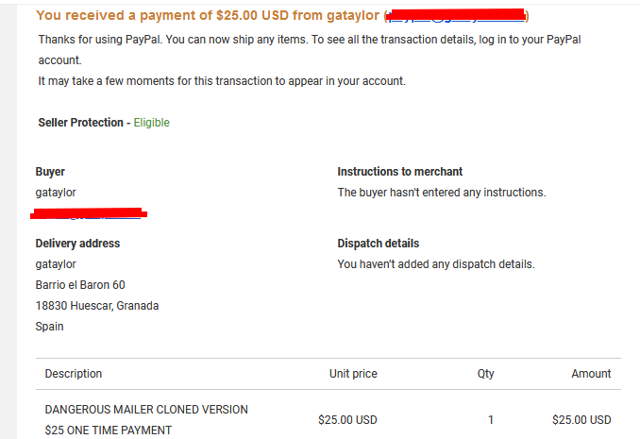Click the payment received heading text
The image size is (640, 439).
click(x=282, y=15)
